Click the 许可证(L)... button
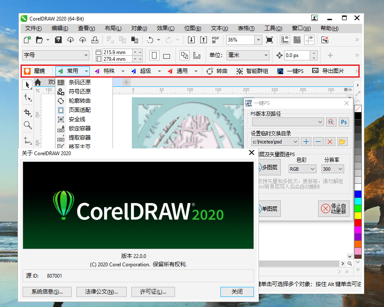Viewport: 384px width, 307px height. [x=153, y=291]
